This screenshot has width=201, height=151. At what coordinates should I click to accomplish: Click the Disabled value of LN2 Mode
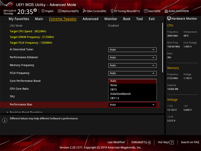tap(113, 25)
